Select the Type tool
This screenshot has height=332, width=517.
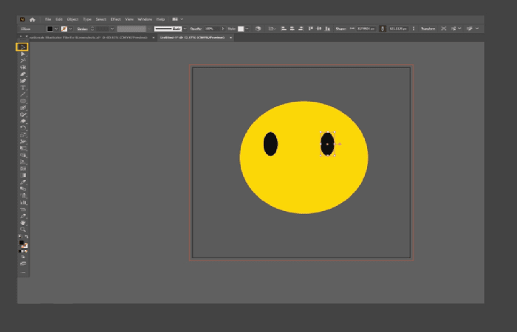click(23, 88)
